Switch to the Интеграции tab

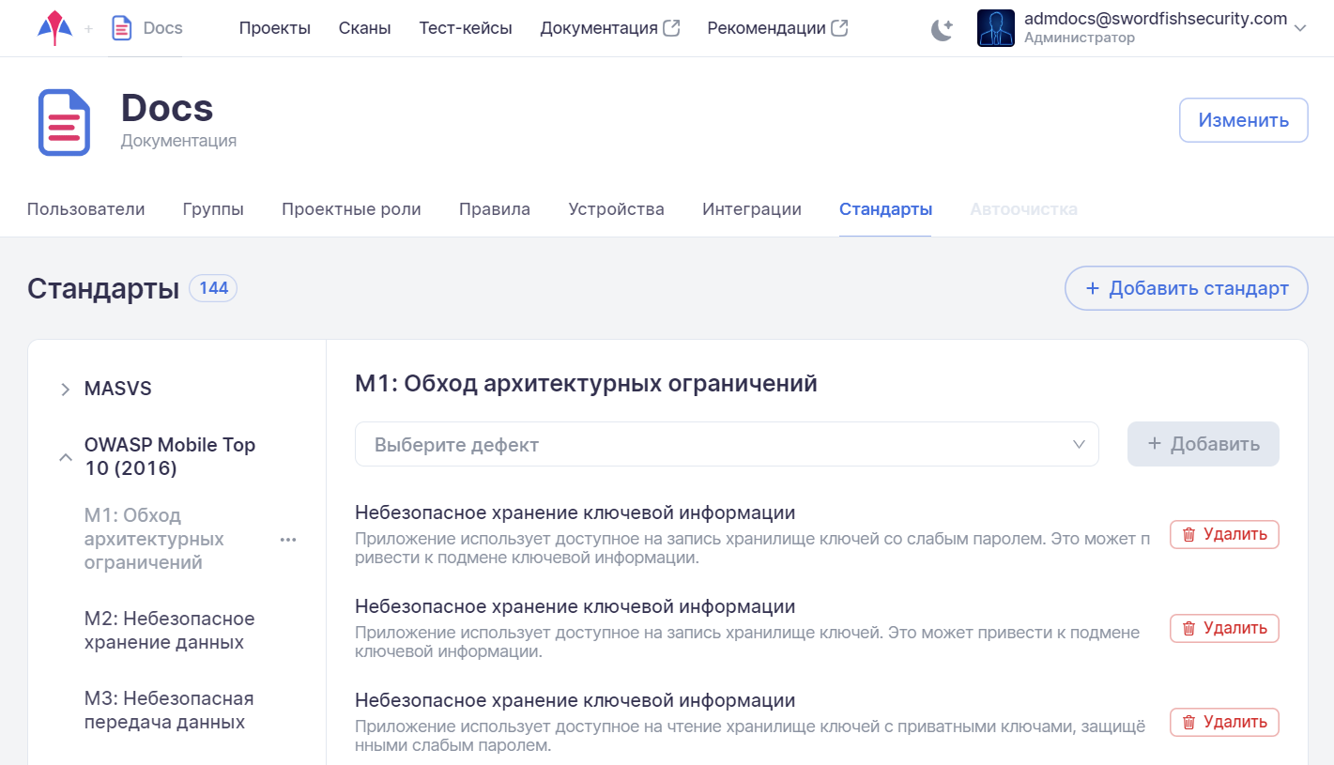751,209
